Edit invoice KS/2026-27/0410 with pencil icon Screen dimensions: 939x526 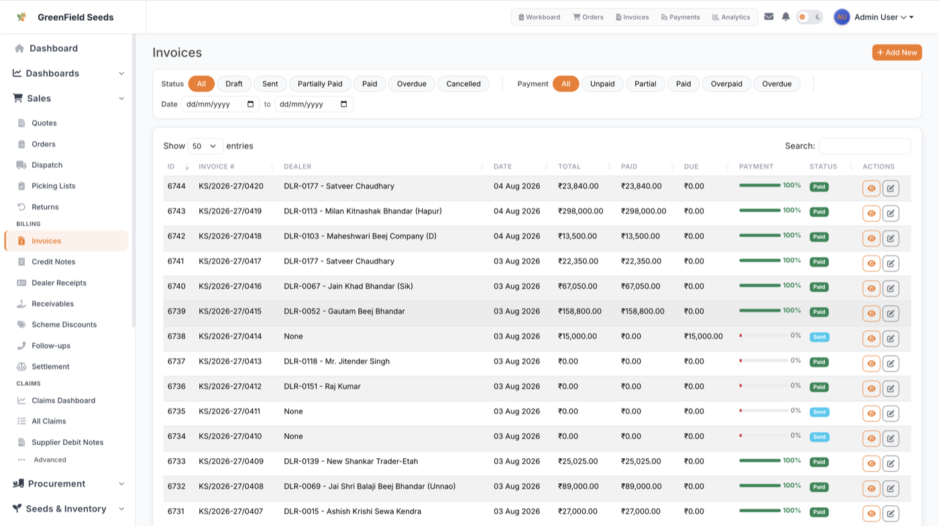[891, 439]
